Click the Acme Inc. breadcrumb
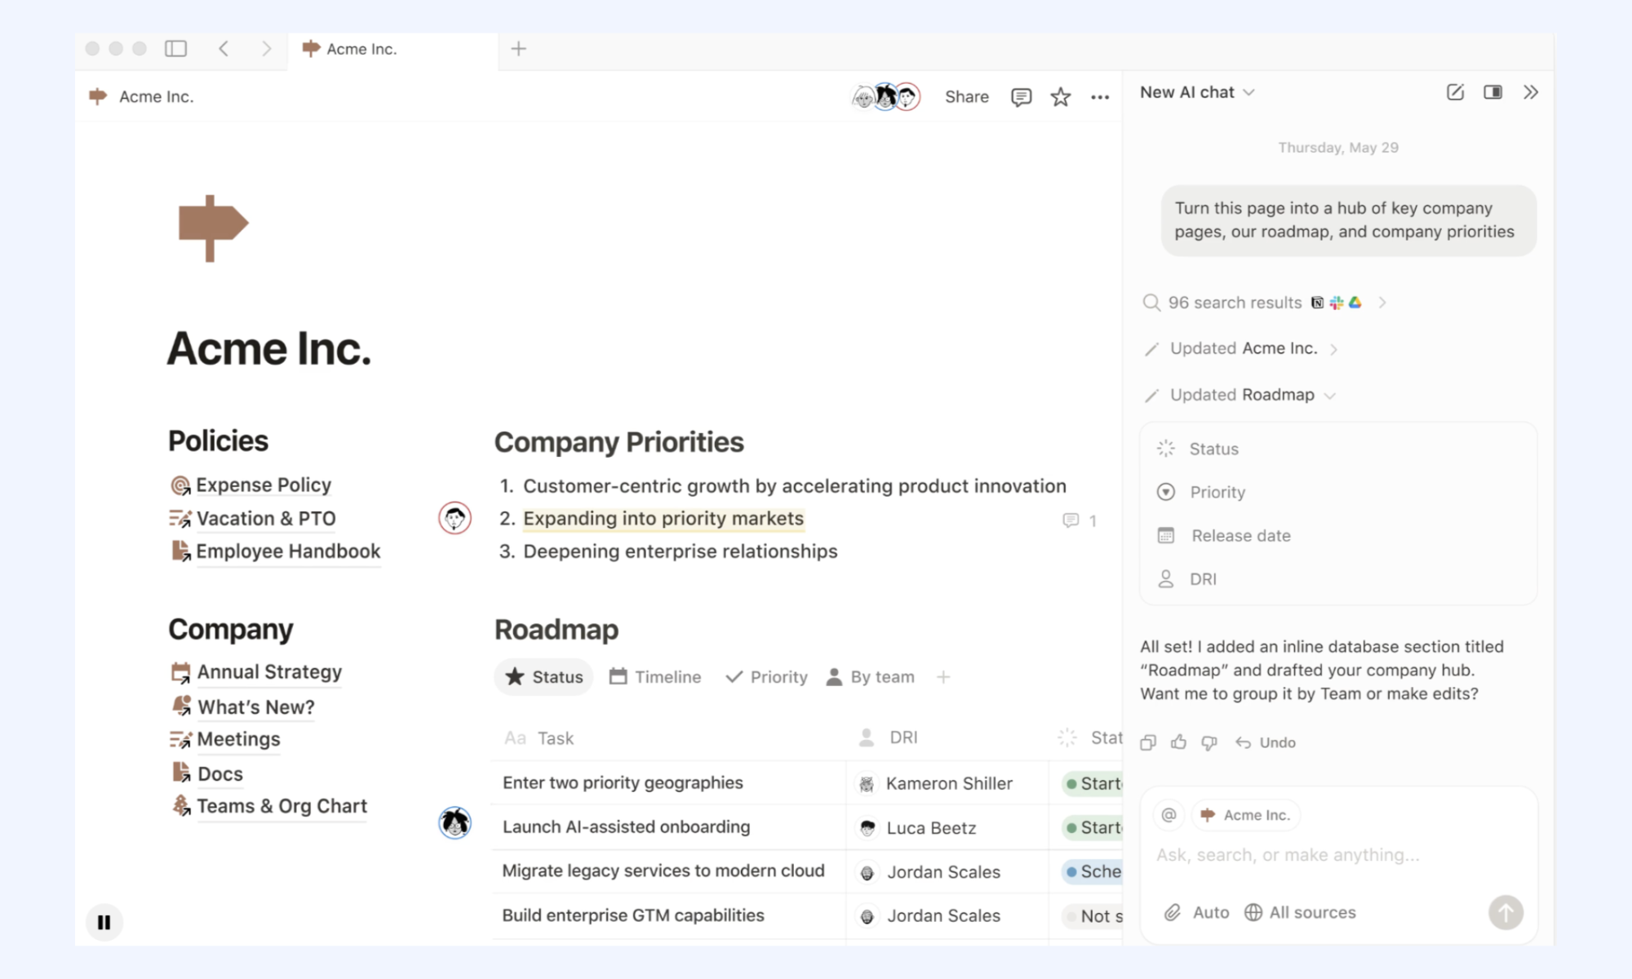The height and width of the screenshot is (979, 1632). click(141, 97)
